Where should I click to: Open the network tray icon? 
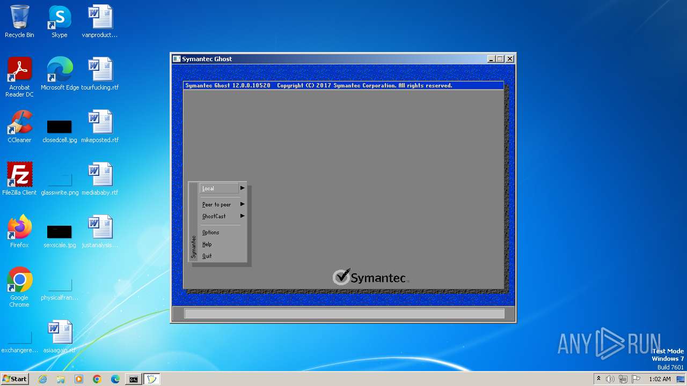coord(623,379)
